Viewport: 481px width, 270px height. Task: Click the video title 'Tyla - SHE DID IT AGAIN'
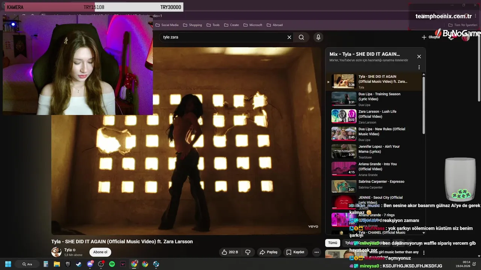[x=122, y=241]
